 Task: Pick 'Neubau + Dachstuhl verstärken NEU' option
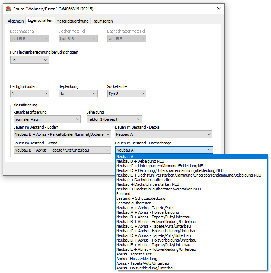(x=148, y=184)
